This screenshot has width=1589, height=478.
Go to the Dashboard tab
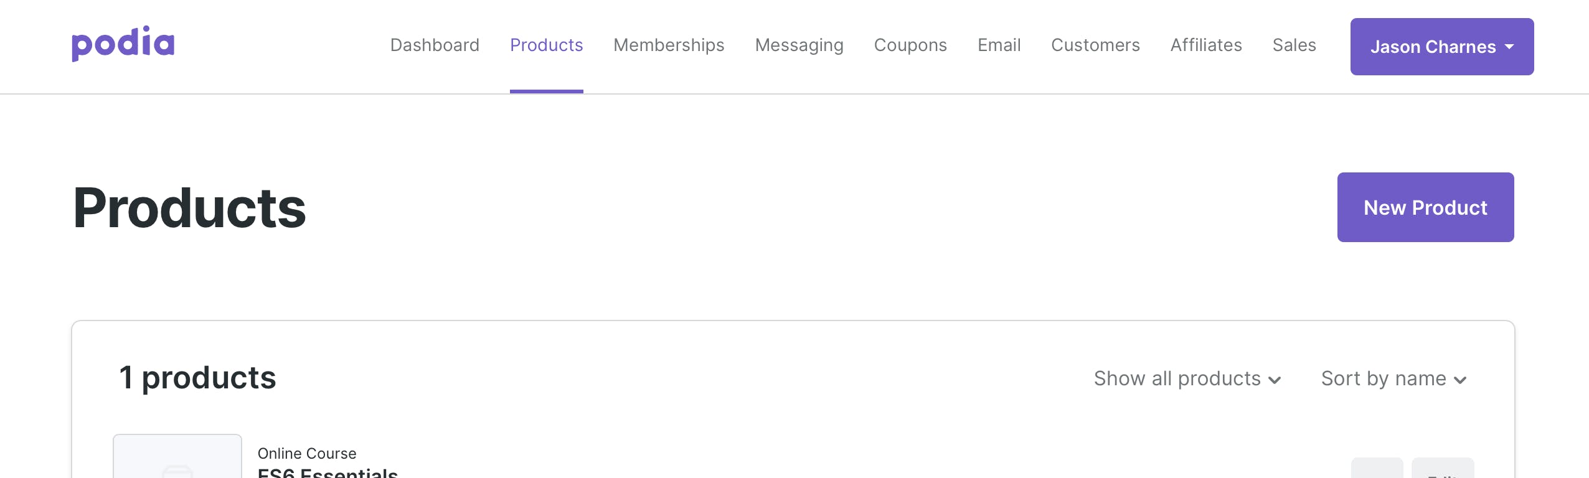pyautogui.click(x=435, y=45)
